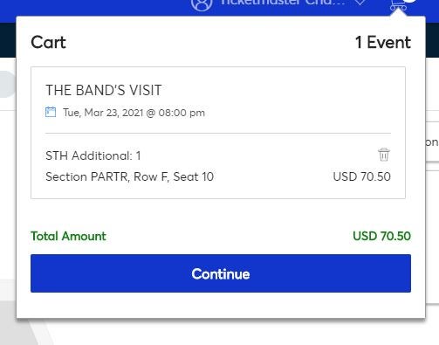The image size is (439, 345).
Task: Open THE BAND'S VISIT event title
Action: click(x=104, y=90)
